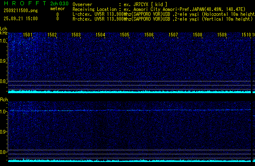The height and width of the screenshot is (166, 255).
Task: Click the Rch channel label
Action: pyautogui.click(x=4, y=99)
